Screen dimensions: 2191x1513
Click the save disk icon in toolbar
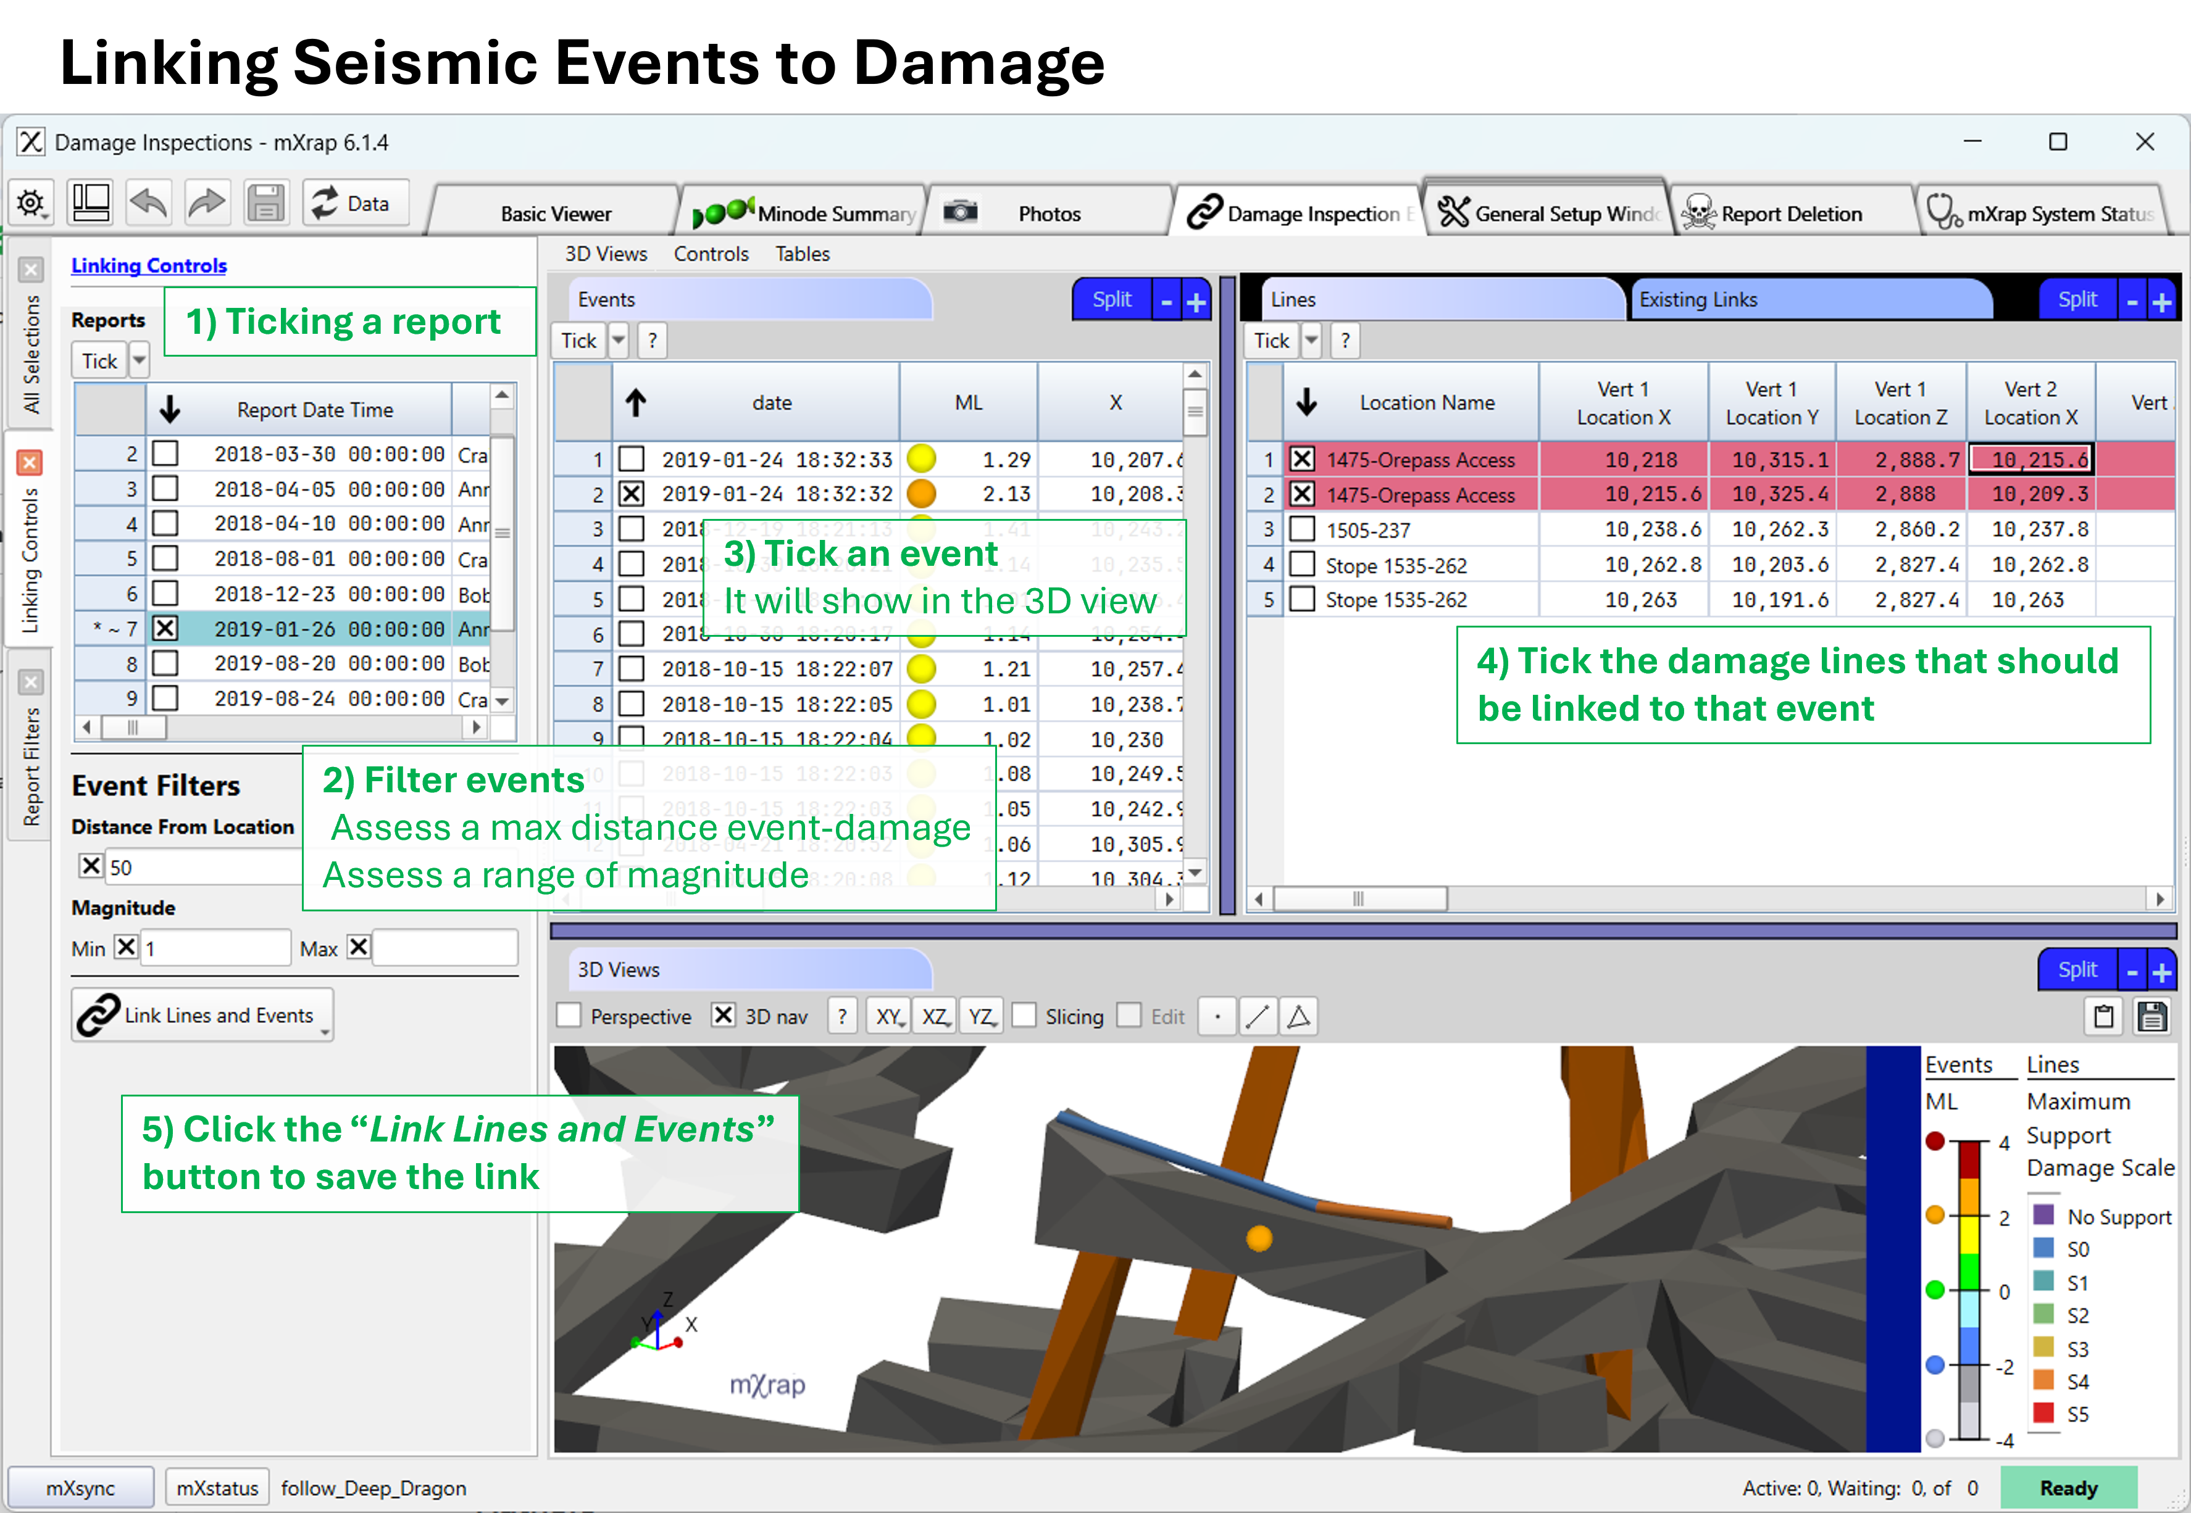(x=267, y=203)
